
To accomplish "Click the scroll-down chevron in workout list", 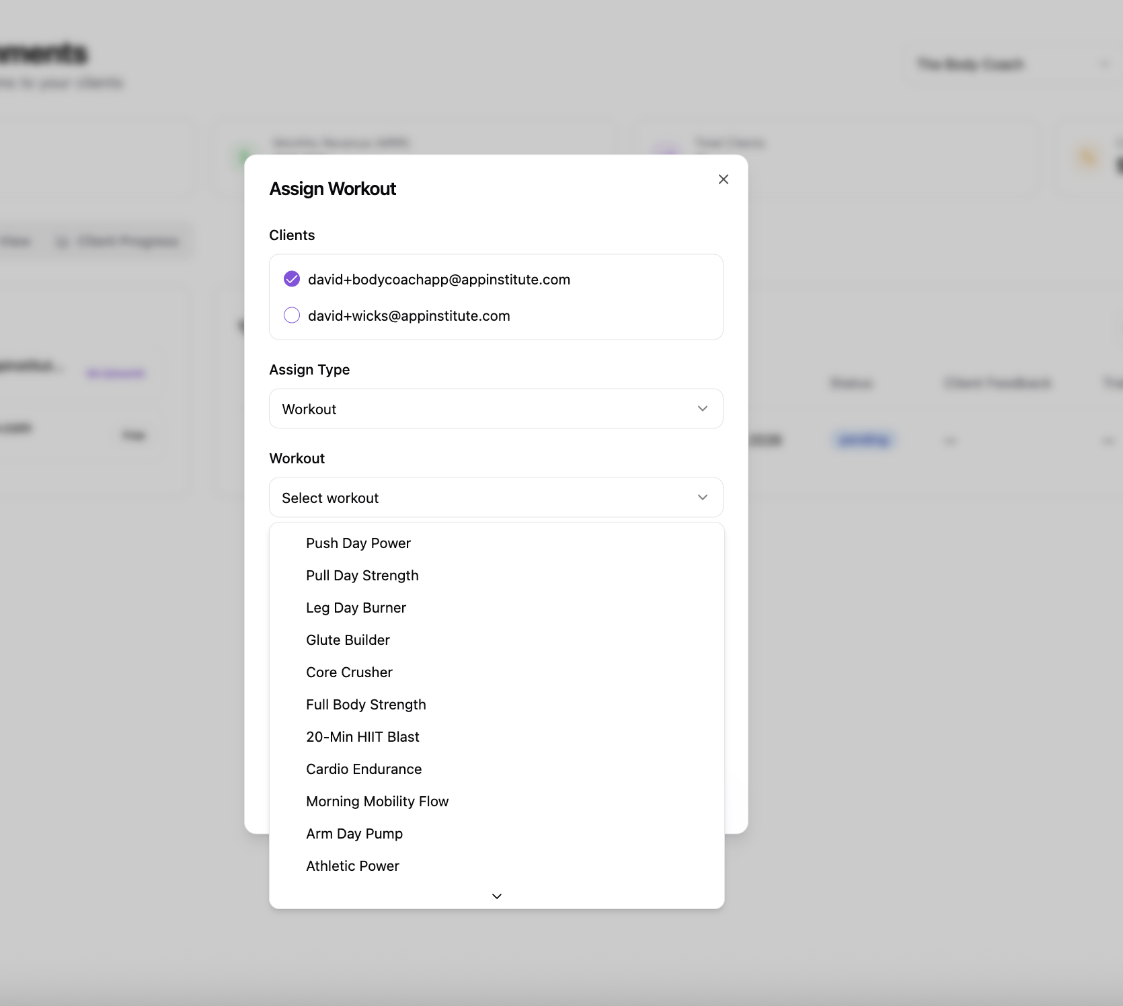I will click(497, 896).
